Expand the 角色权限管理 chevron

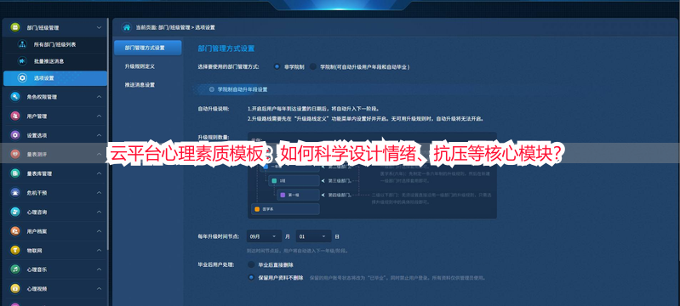point(99,97)
